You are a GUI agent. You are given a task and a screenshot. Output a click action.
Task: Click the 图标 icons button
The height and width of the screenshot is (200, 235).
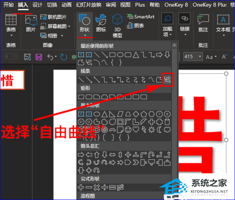click(101, 23)
